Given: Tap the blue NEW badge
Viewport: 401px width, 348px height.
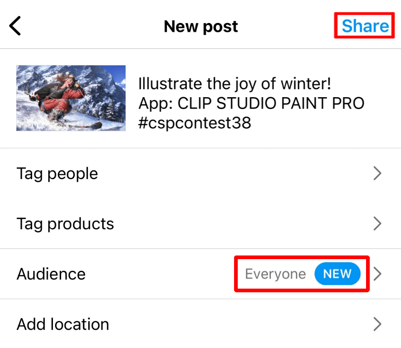Looking at the screenshot, I should point(337,274).
